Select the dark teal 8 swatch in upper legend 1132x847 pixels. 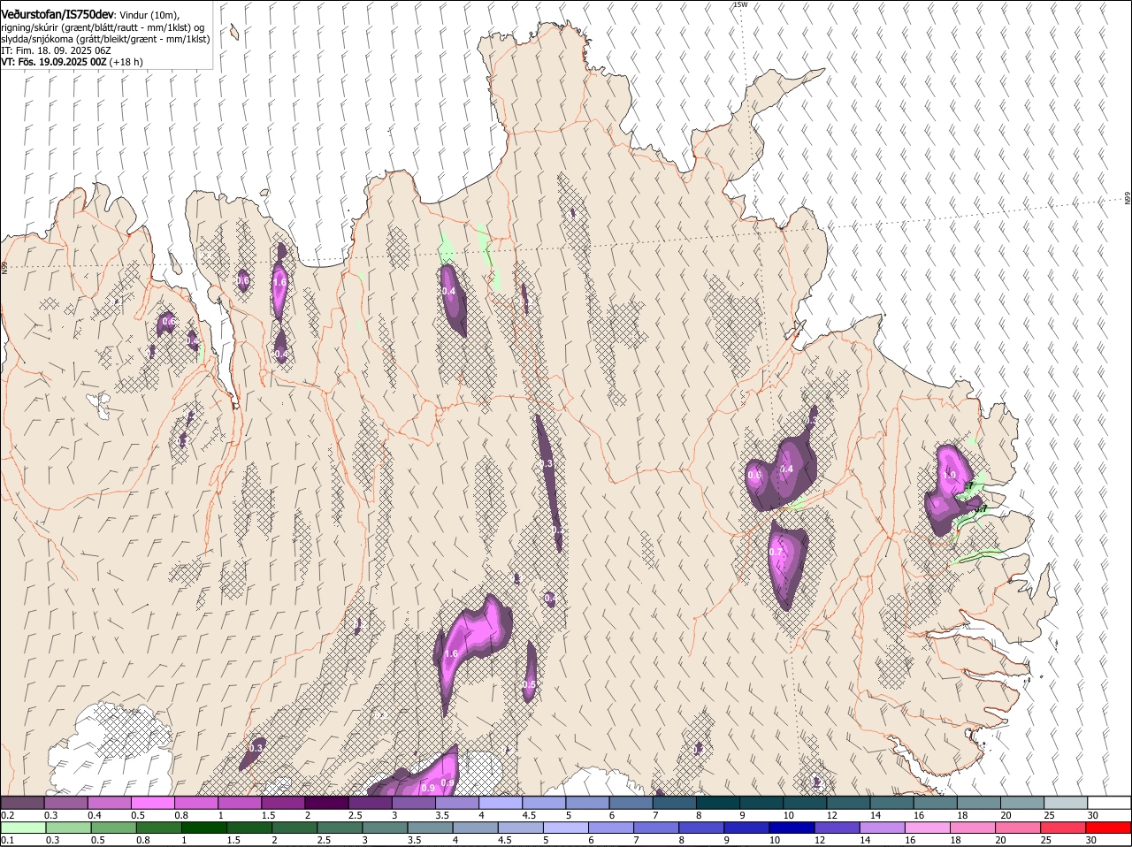718,802
